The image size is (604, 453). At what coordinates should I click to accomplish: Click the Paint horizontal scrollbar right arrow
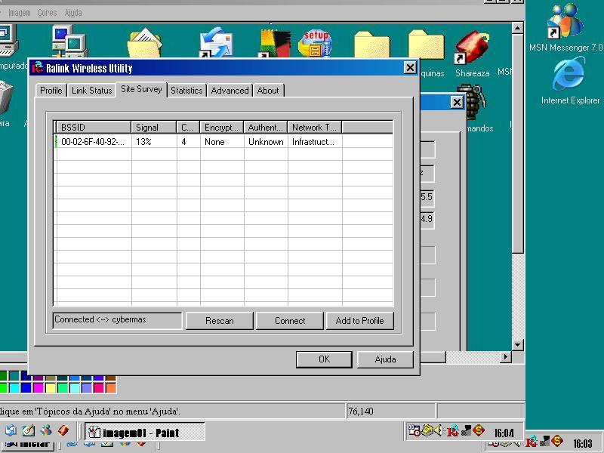click(x=505, y=357)
